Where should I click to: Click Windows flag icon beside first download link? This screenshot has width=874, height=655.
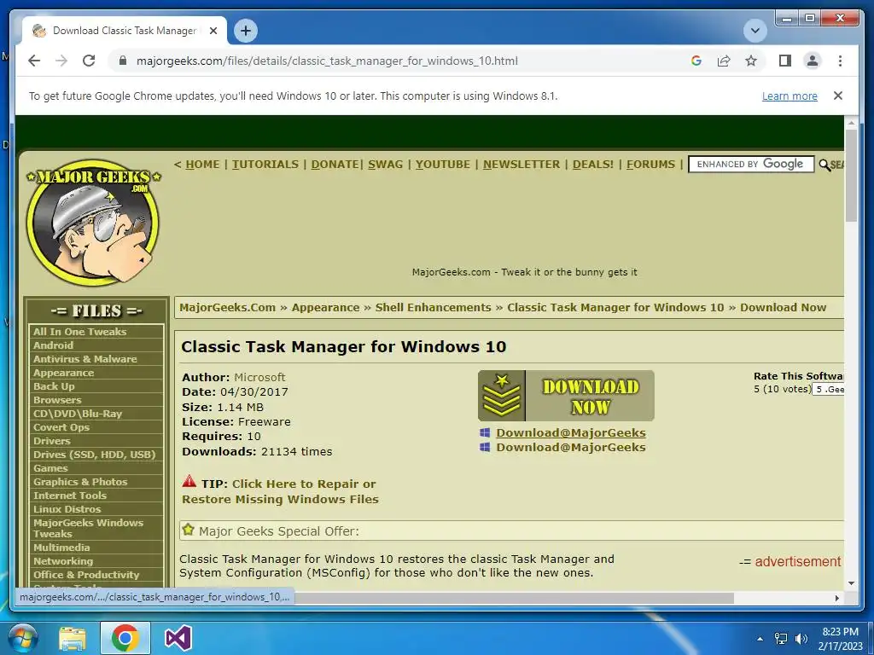coord(485,432)
